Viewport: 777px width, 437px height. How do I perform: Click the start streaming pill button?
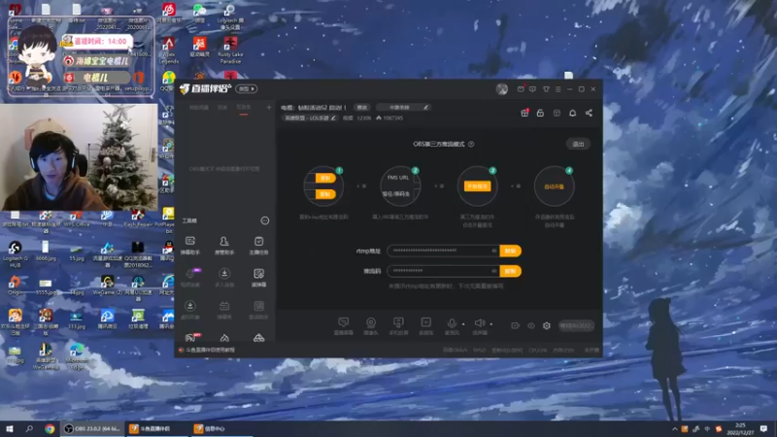coord(575,325)
